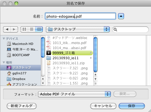Open the フォーマット Adobe PDF dropdown
The image size is (151, 112).
74,94
